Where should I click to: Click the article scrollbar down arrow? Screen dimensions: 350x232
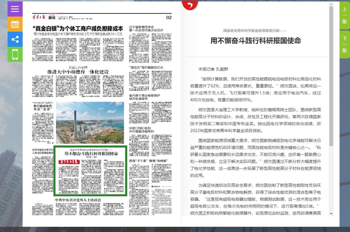pos(331,214)
